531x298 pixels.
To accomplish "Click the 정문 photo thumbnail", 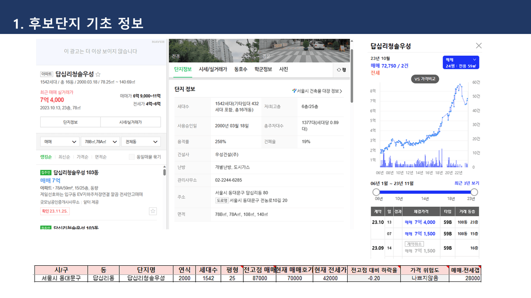I will tap(305, 51).
